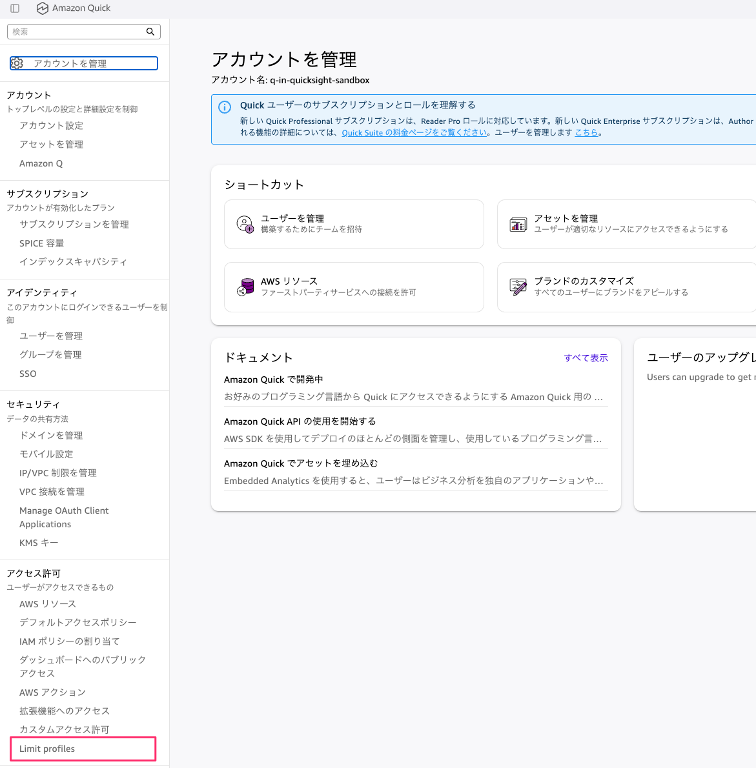Open KMS キー in the sidebar
Image resolution: width=756 pixels, height=768 pixels.
pos(39,543)
